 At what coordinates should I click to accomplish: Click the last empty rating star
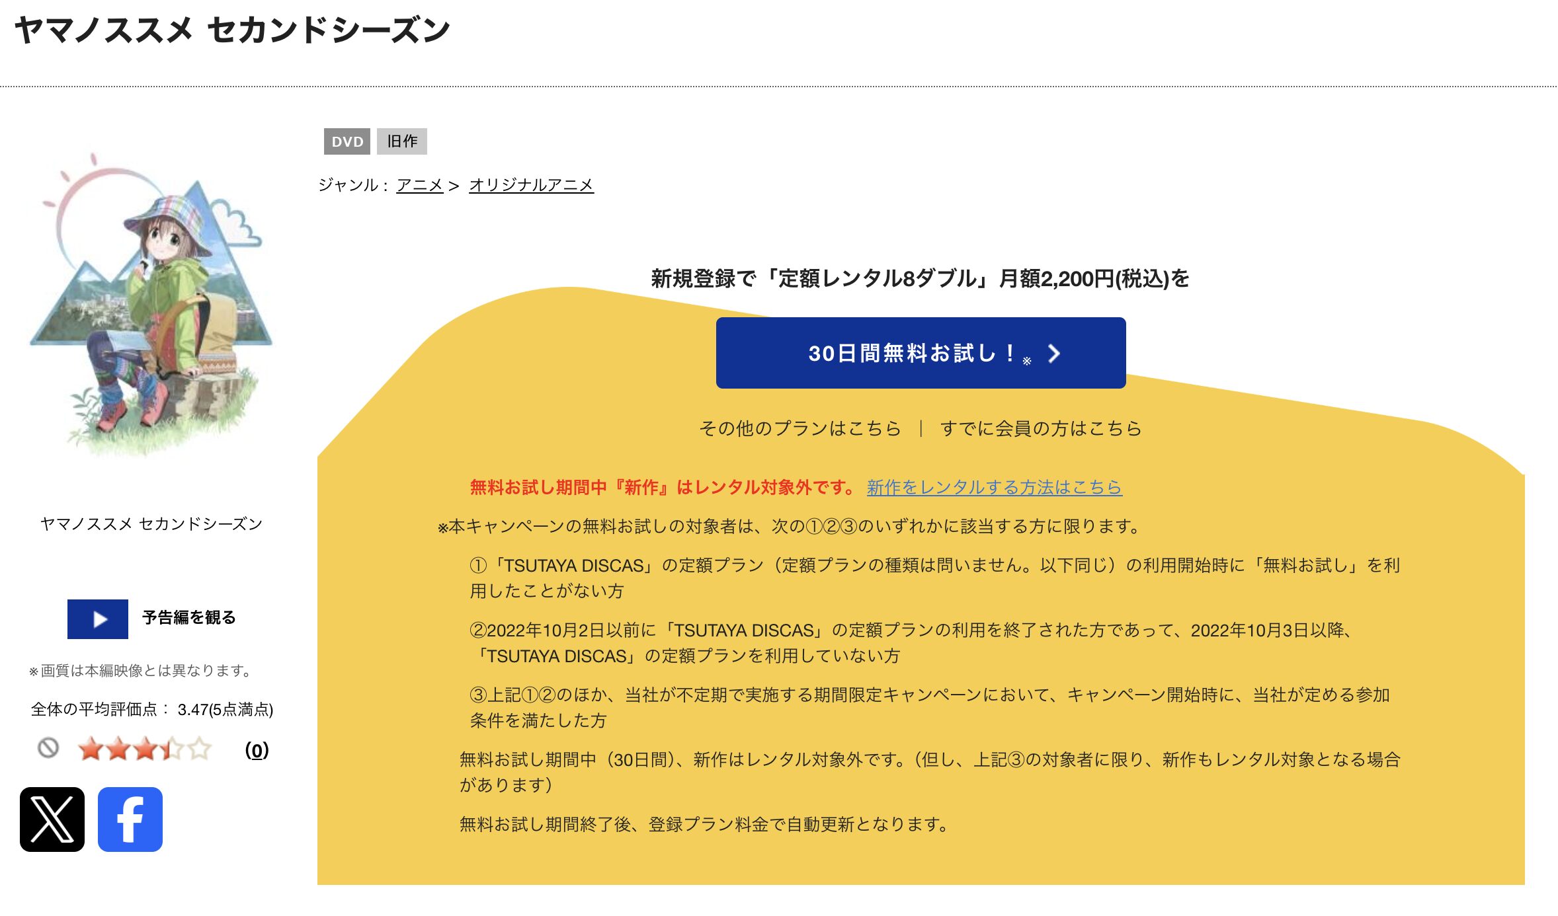pos(199,749)
